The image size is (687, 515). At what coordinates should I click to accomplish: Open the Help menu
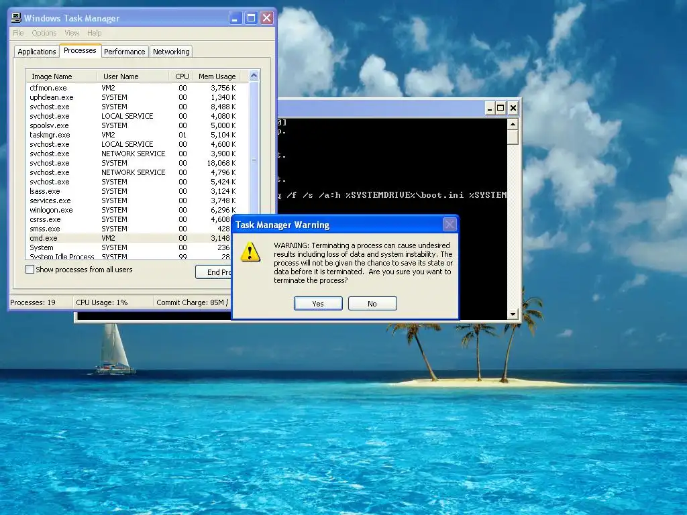click(94, 33)
